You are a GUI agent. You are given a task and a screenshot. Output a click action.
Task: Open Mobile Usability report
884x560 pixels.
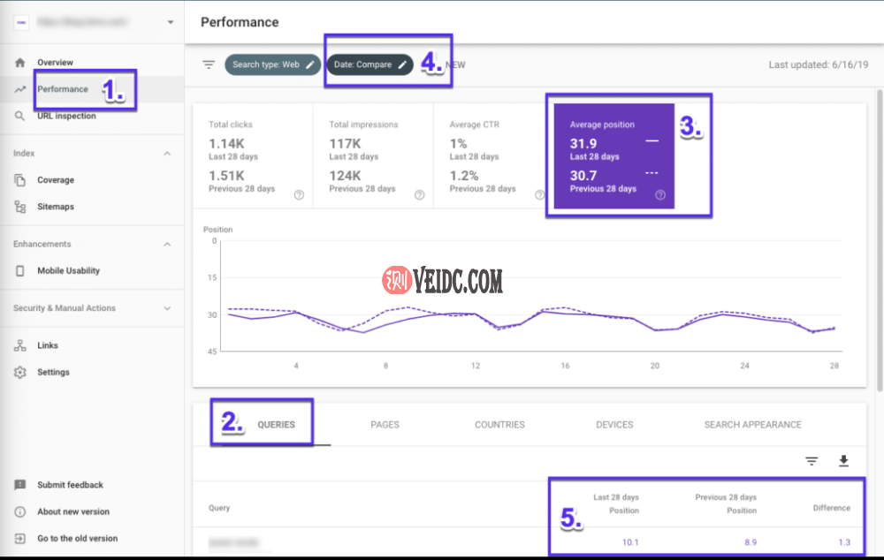68,271
